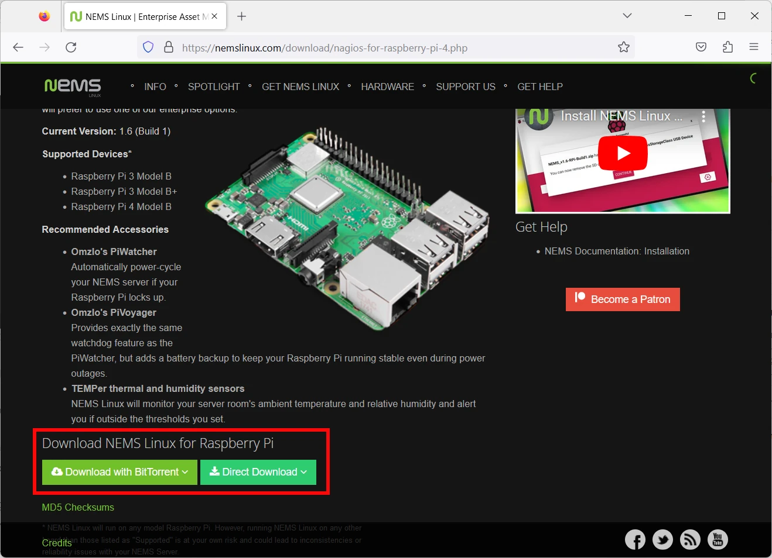Open the SUPPORT US menu
Viewport: 772px width, 558px height.
(x=466, y=87)
